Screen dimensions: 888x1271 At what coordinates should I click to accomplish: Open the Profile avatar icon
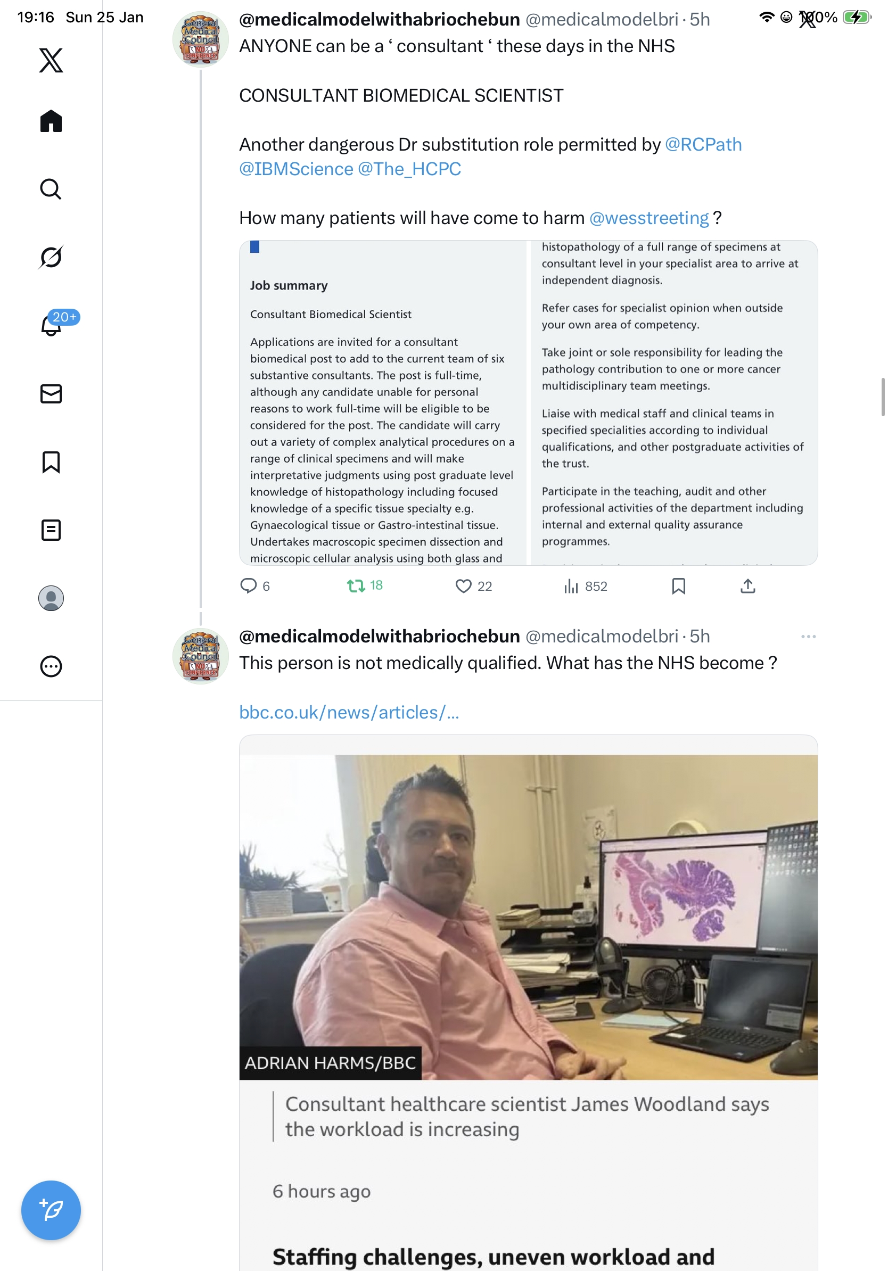click(51, 598)
